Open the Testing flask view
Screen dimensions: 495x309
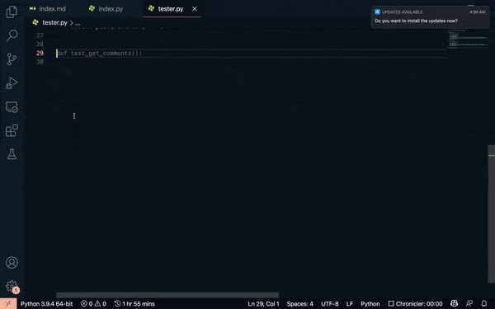click(x=12, y=154)
